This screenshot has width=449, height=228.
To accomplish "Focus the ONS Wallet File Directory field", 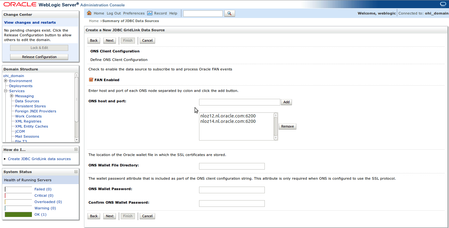I will tap(232, 166).
